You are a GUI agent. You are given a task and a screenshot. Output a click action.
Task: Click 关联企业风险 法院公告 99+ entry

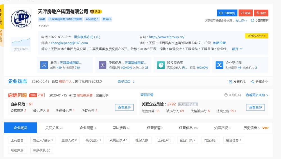226,111
